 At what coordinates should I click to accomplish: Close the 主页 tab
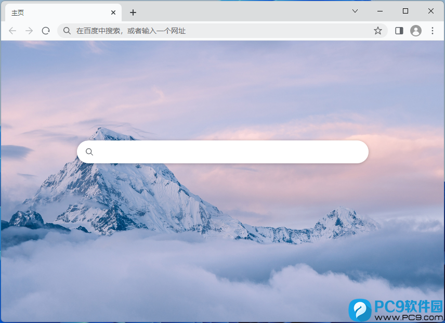click(x=113, y=12)
